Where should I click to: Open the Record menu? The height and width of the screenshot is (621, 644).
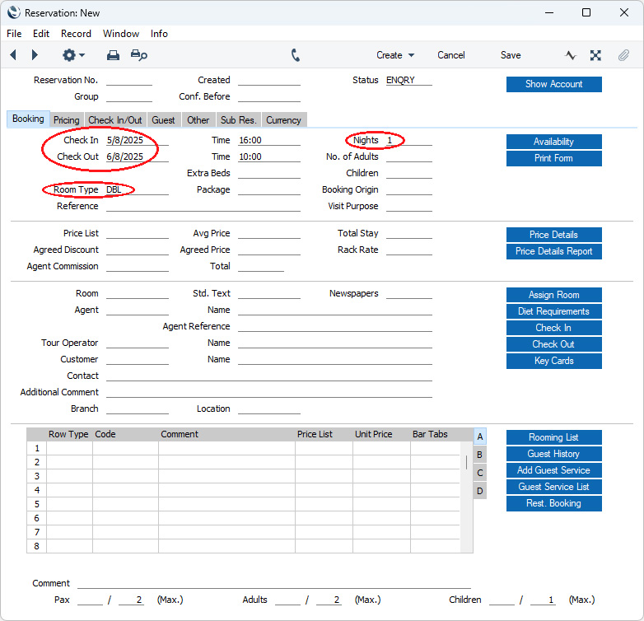[76, 34]
